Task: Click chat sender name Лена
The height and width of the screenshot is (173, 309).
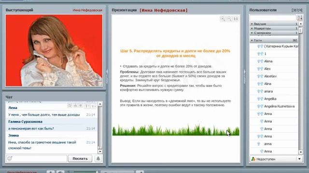Action: [13, 108]
